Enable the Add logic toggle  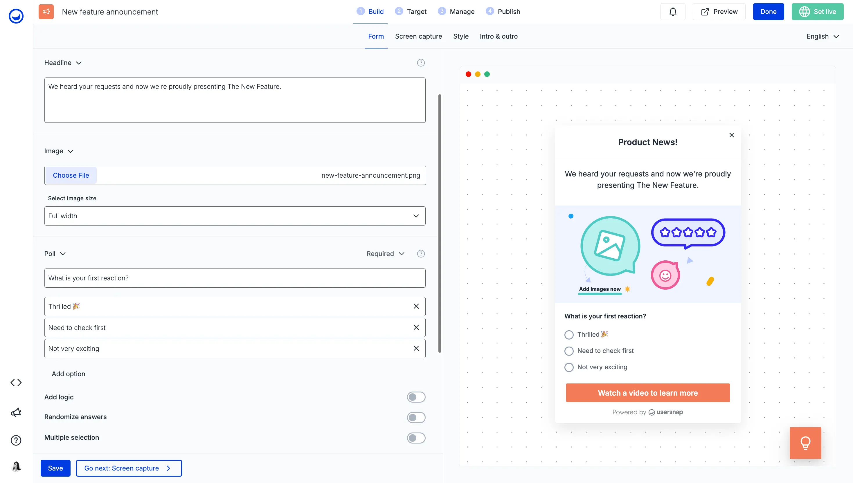tap(416, 397)
